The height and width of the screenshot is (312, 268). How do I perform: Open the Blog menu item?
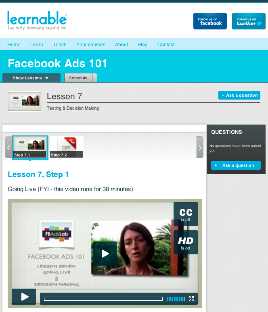(142, 45)
